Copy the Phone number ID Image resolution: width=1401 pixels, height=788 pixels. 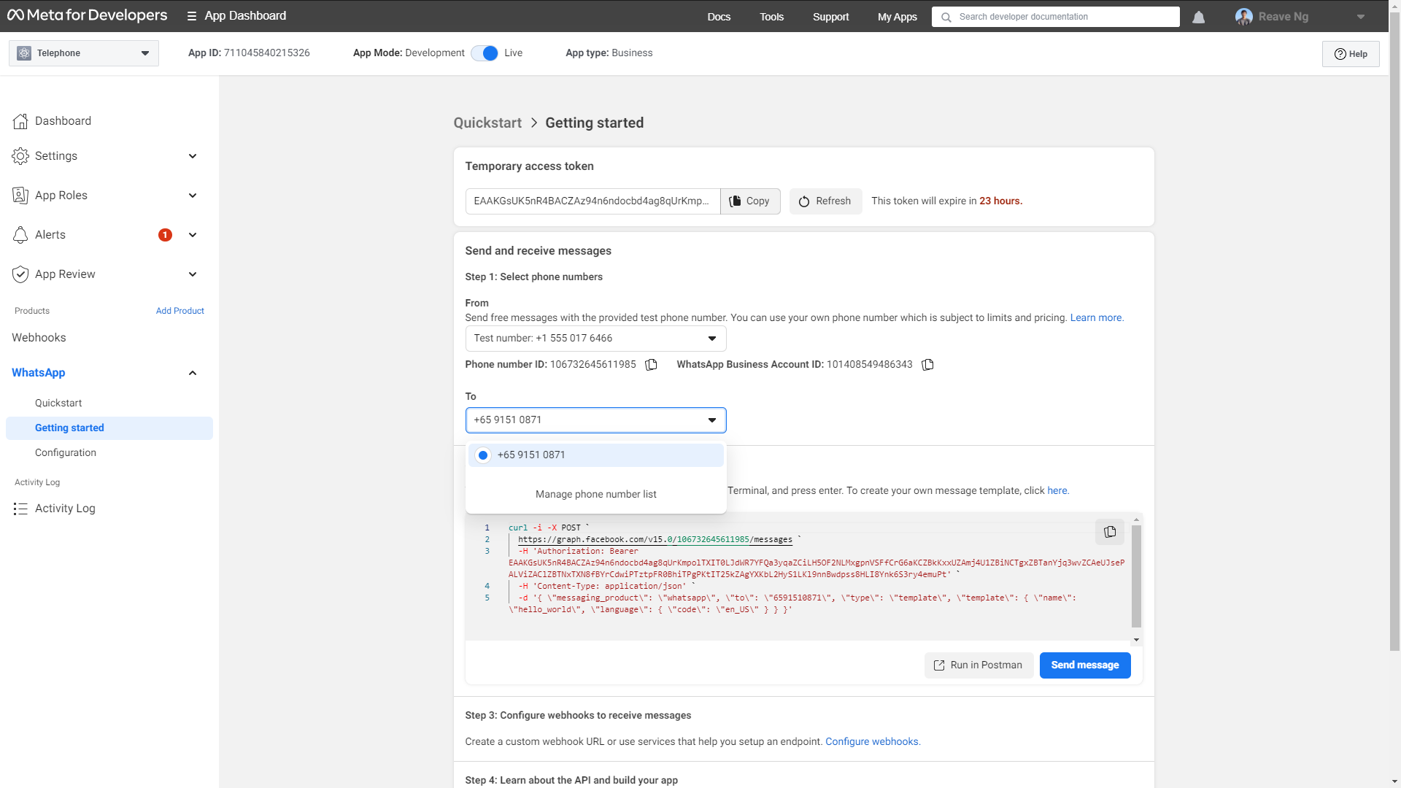point(651,365)
